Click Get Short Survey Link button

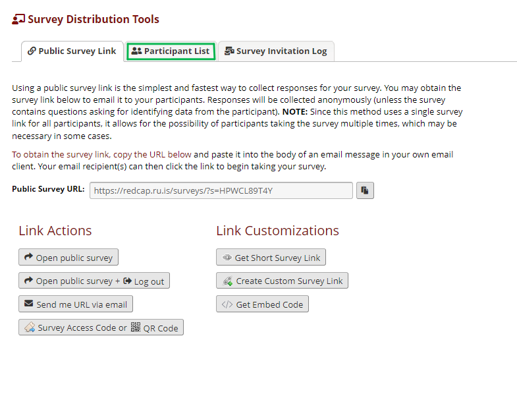271,257
